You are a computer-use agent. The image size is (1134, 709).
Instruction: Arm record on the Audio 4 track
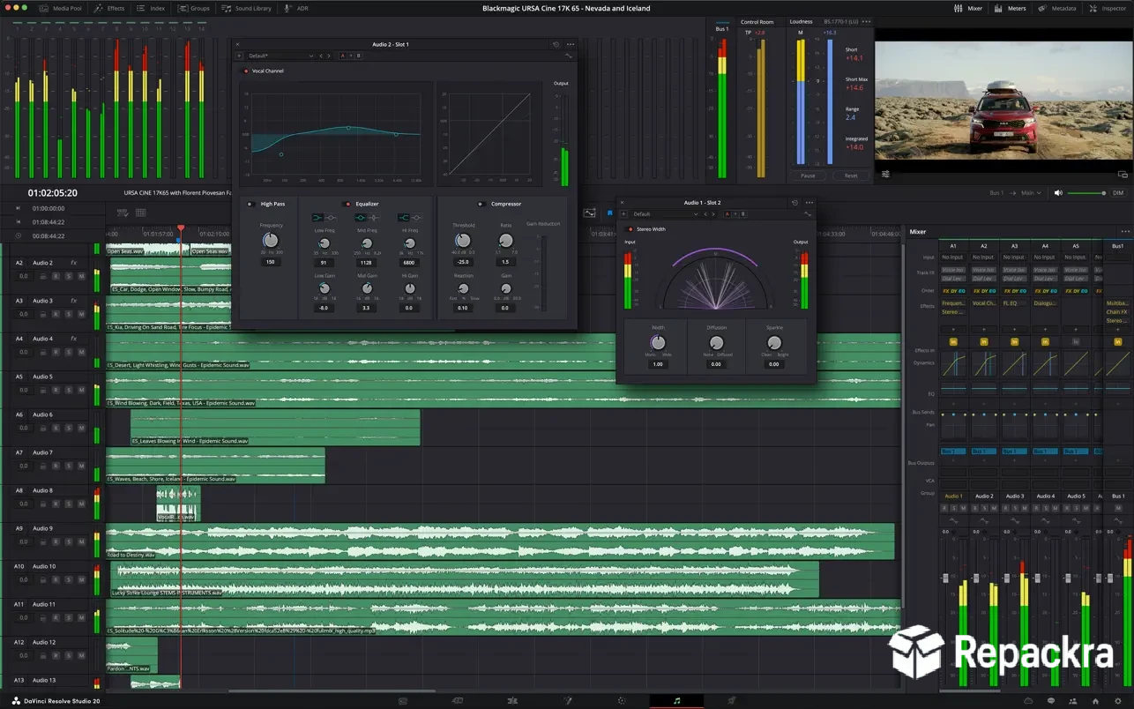click(56, 352)
